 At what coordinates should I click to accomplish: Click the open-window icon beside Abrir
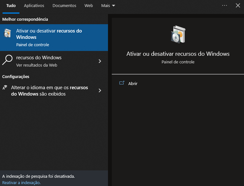(122, 83)
